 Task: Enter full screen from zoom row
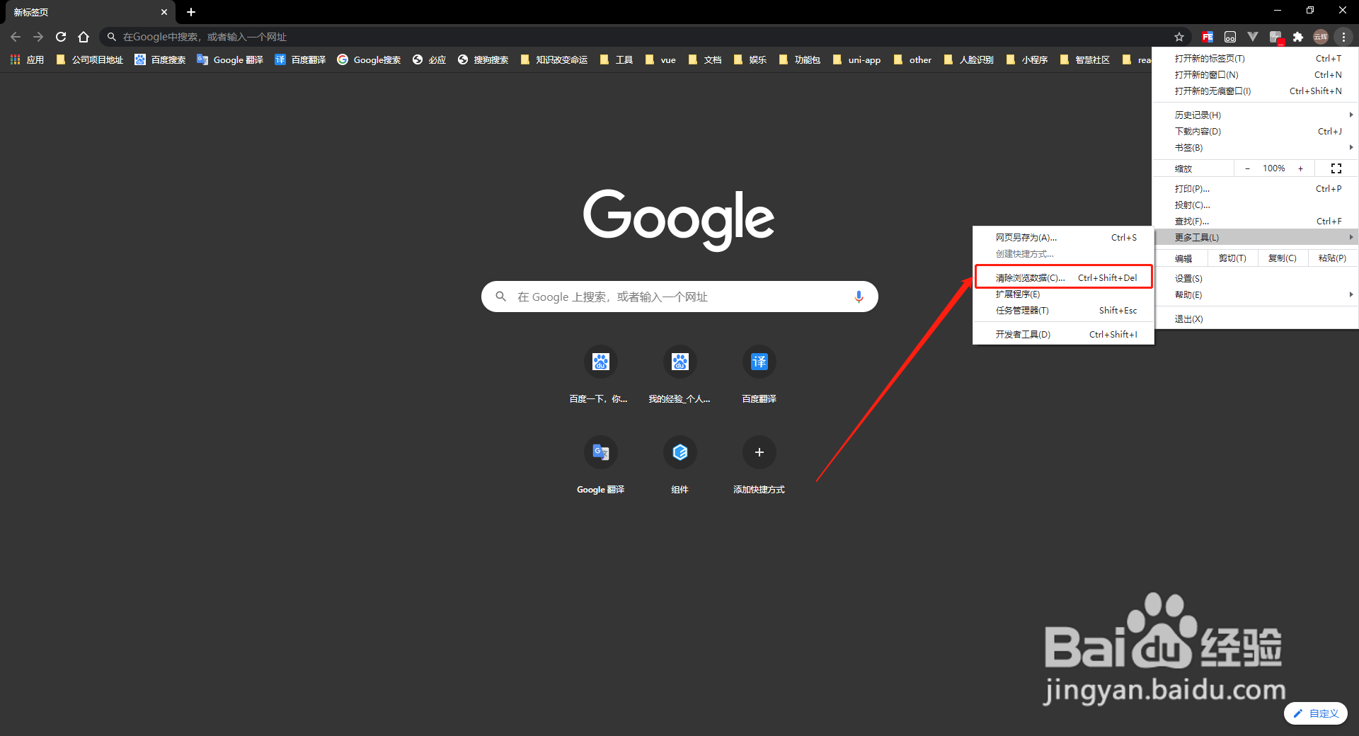point(1336,168)
